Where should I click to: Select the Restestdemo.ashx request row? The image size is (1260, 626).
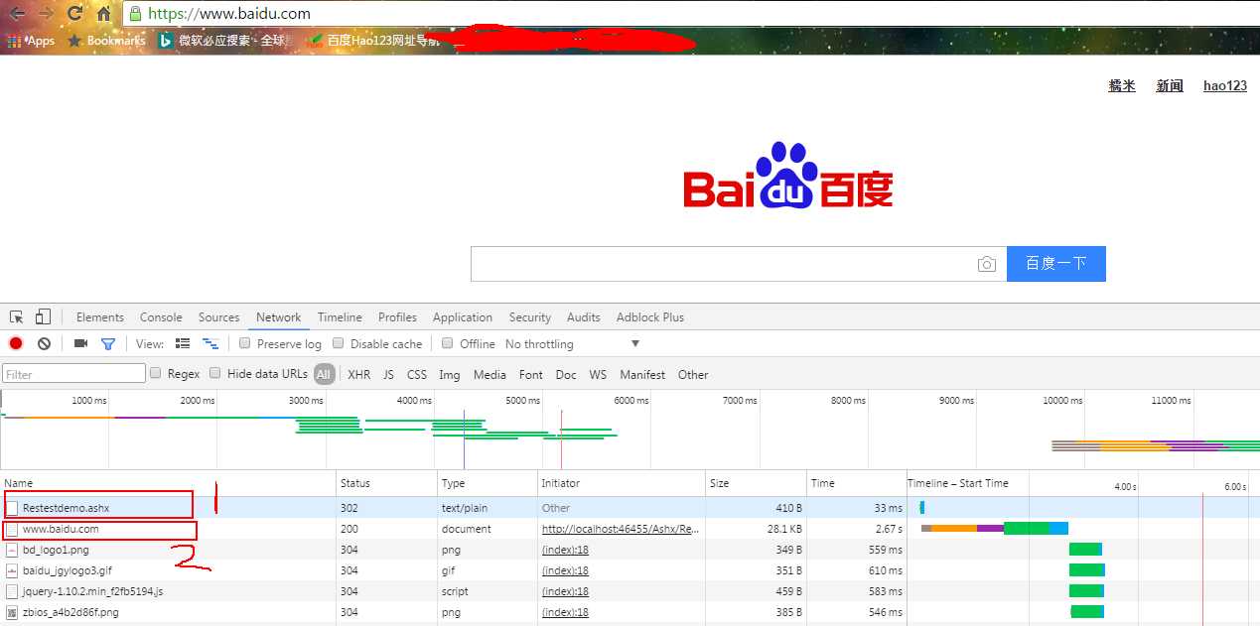pyautogui.click(x=630, y=508)
